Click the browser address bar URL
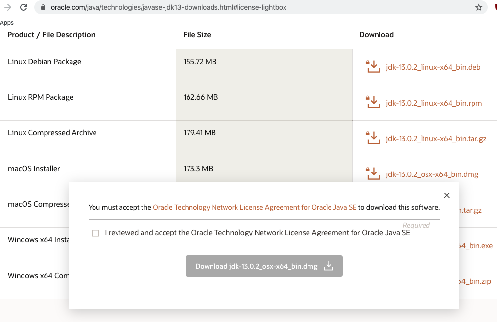 pos(168,7)
